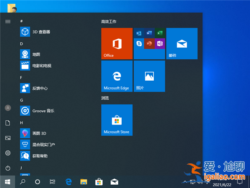
Task: Open the 照片 tile
Action: (x=150, y=76)
